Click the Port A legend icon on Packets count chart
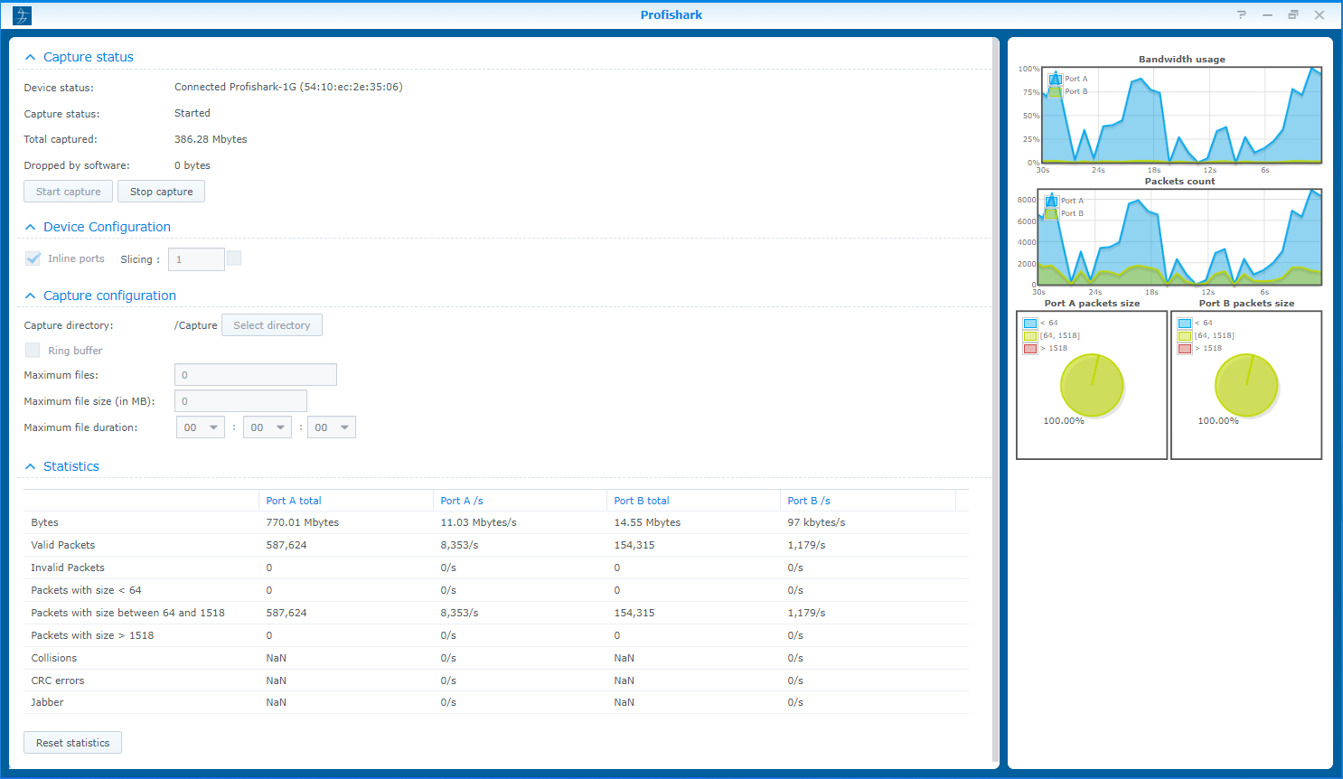 click(x=1051, y=201)
